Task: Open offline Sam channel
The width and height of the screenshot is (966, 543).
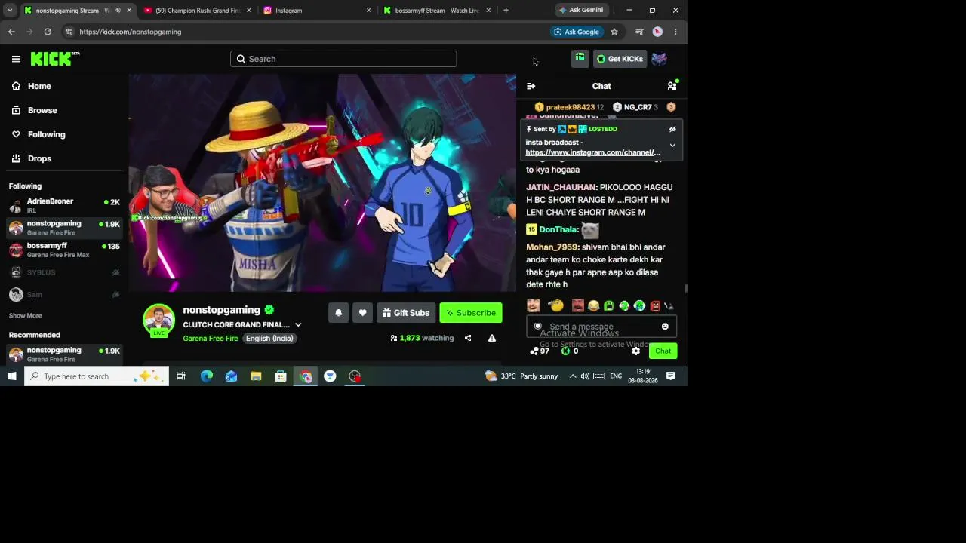Action: pyautogui.click(x=64, y=294)
